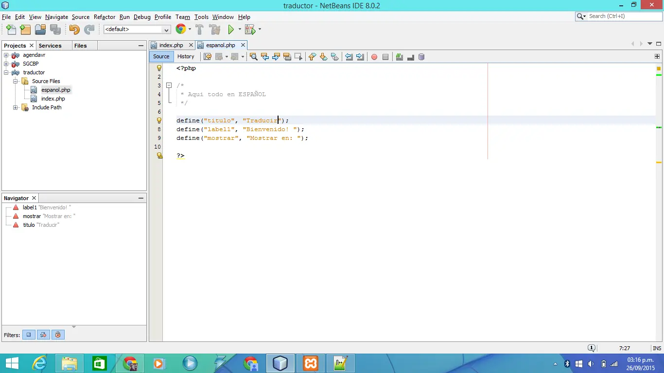The width and height of the screenshot is (664, 373).
Task: Toggle Rectangular Selection in the editor toolbar
Action: 298,57
